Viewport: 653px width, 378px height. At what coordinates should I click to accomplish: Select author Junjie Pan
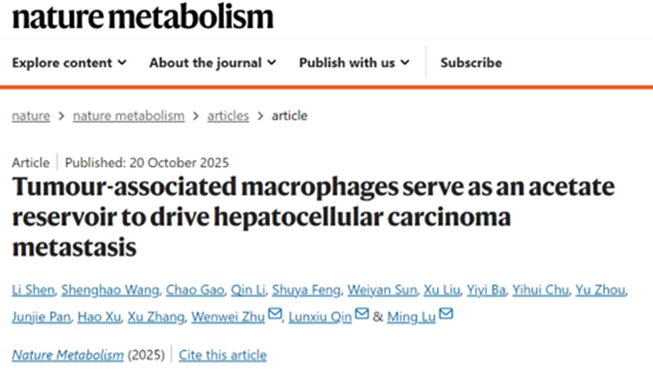pos(42,317)
